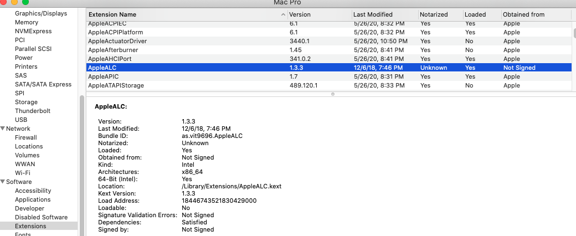Sort by Version column header
This screenshot has height=236, width=576.
(x=319, y=15)
